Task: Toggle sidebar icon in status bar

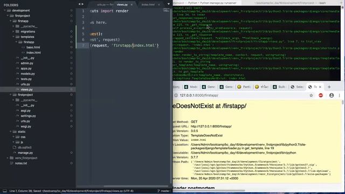Action: (4, 191)
